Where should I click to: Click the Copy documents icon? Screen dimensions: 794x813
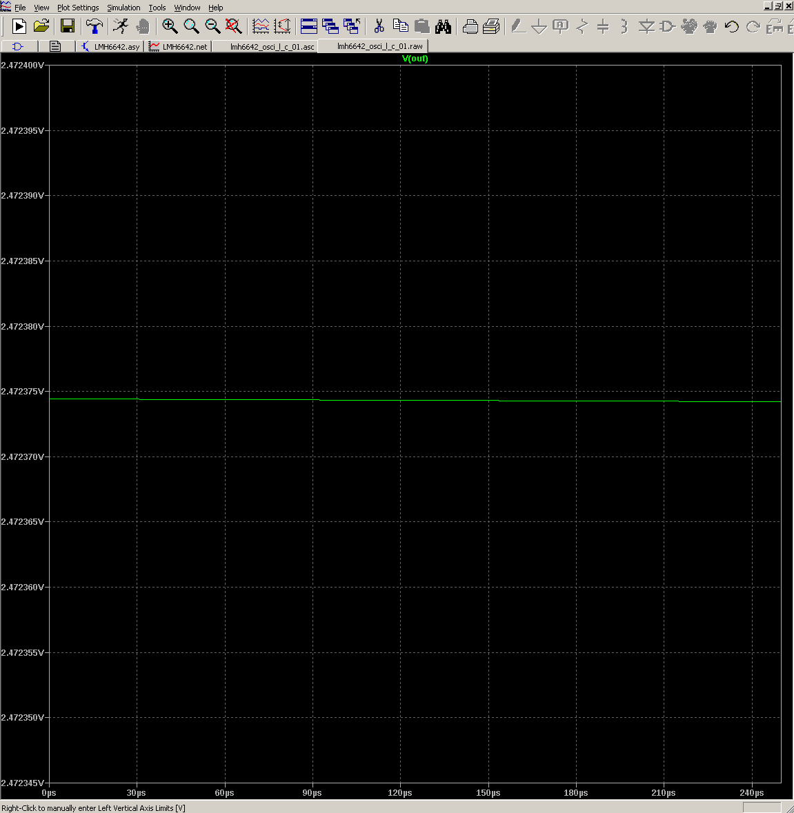pyautogui.click(x=400, y=26)
